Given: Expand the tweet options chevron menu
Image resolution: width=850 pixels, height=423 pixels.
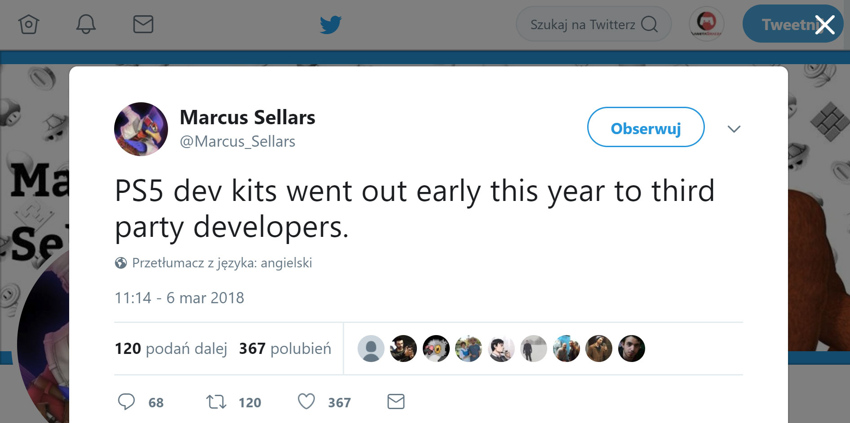Looking at the screenshot, I should click(x=734, y=129).
